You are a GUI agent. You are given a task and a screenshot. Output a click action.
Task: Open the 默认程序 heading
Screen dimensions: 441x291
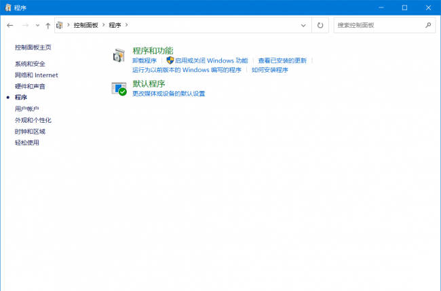click(x=149, y=84)
